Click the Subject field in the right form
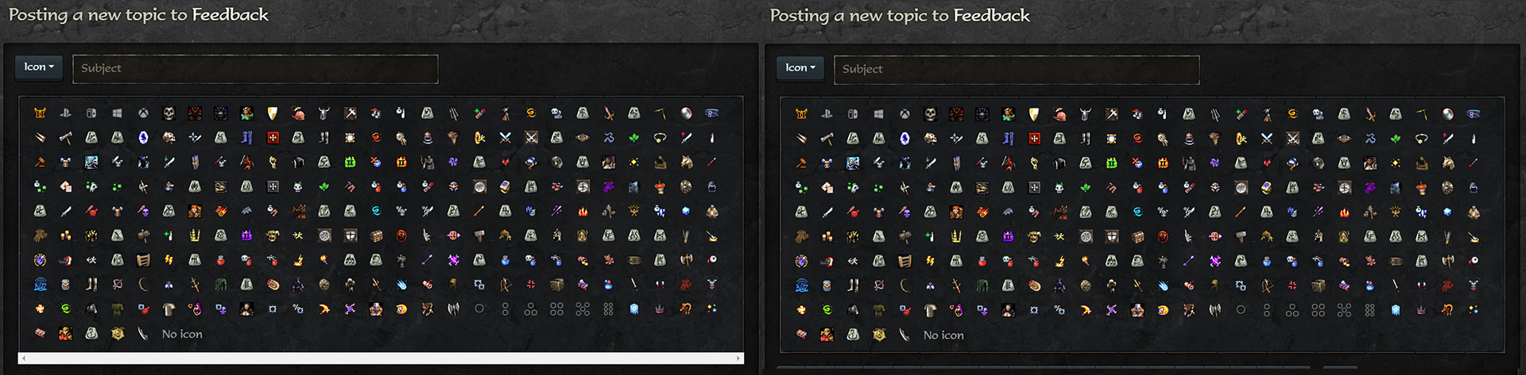1526x375 pixels. pyautogui.click(x=1017, y=70)
